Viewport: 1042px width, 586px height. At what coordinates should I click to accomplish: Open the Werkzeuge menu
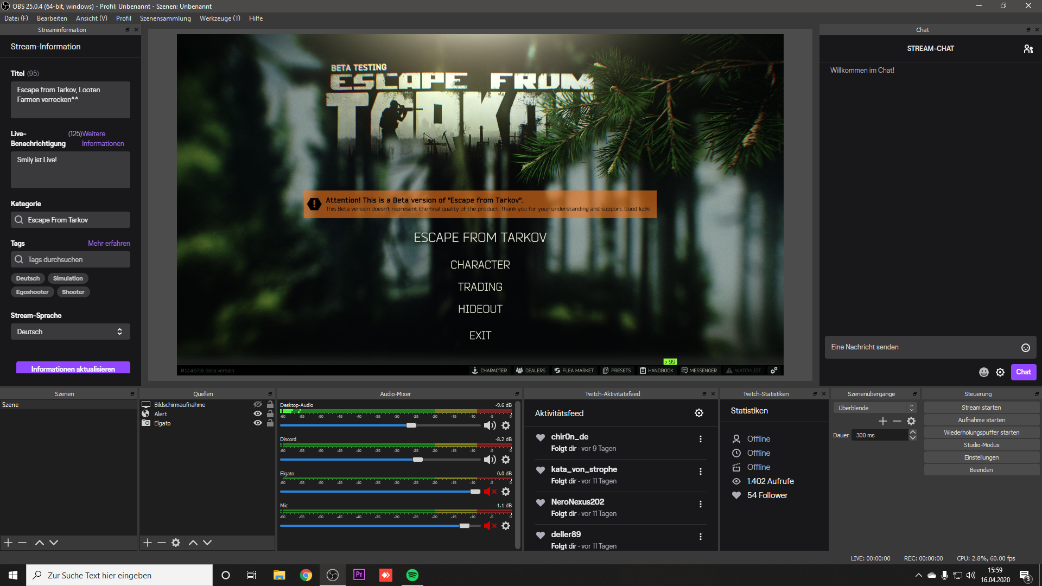[x=219, y=18]
